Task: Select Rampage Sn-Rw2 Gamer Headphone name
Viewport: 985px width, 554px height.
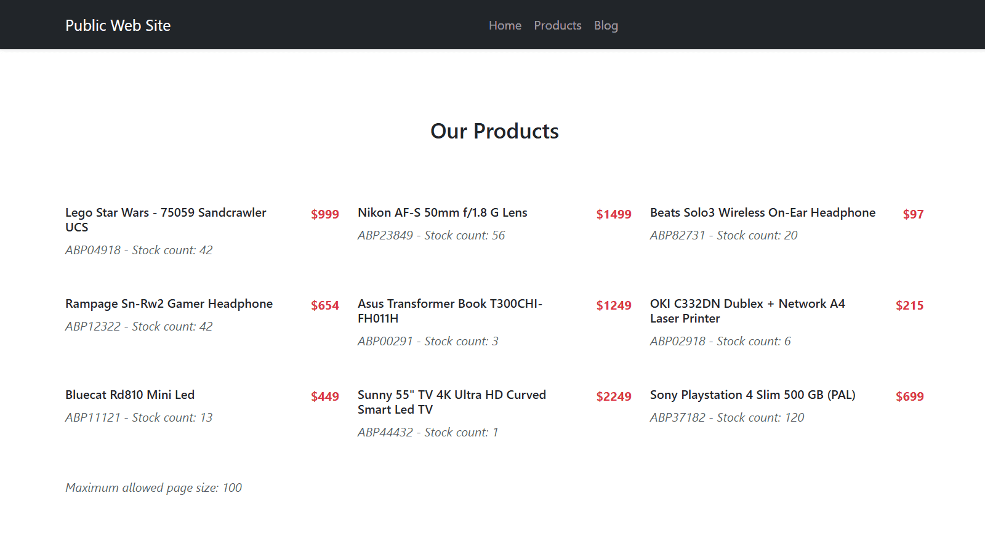Action: (169, 303)
